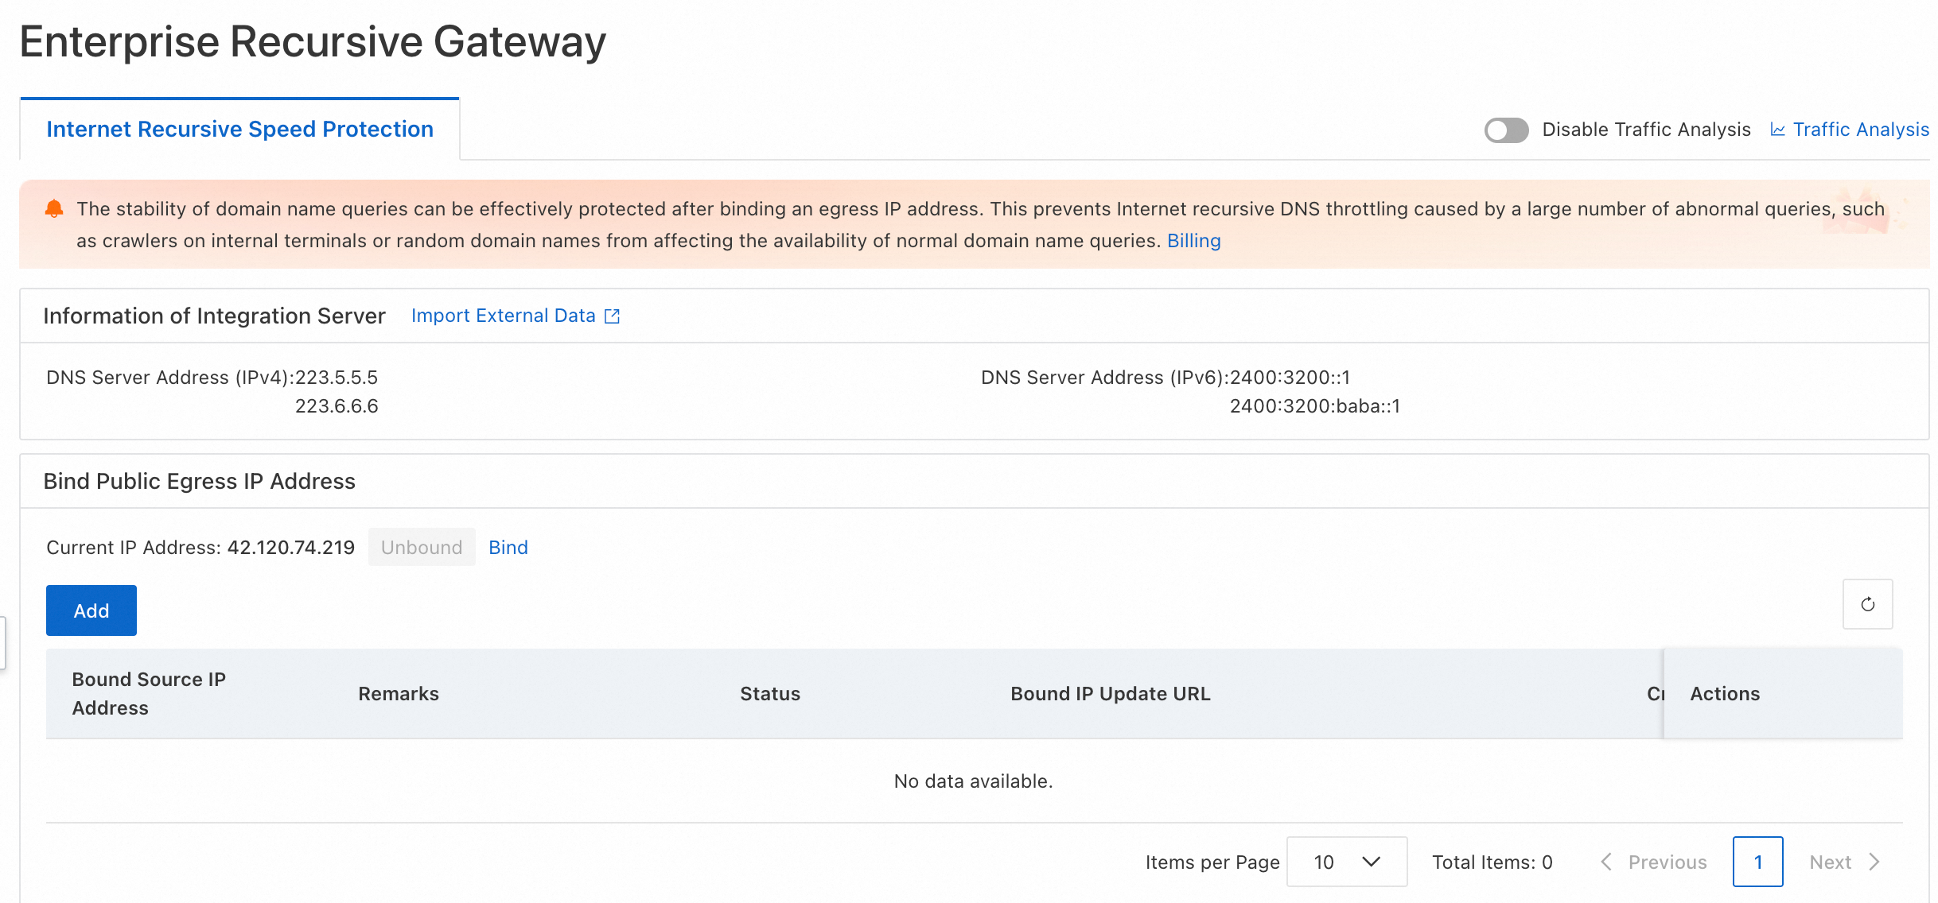
Task: Click the Traffic Analysis chart icon
Action: point(1777,130)
